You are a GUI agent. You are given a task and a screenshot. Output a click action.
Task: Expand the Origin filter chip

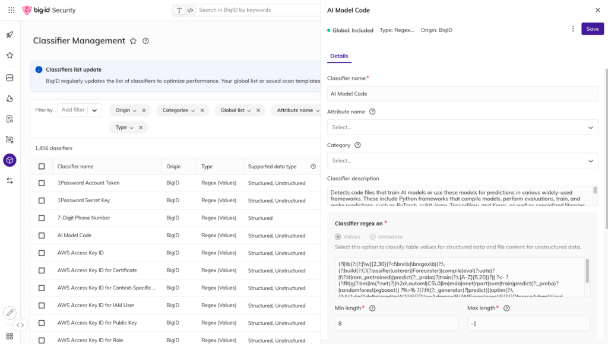coord(126,110)
